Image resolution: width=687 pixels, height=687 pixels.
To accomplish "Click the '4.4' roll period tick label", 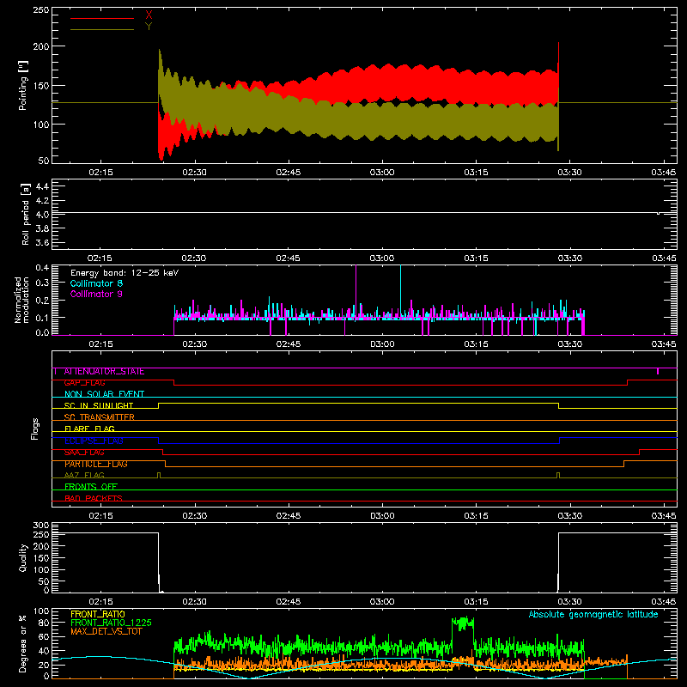I will pos(42,186).
